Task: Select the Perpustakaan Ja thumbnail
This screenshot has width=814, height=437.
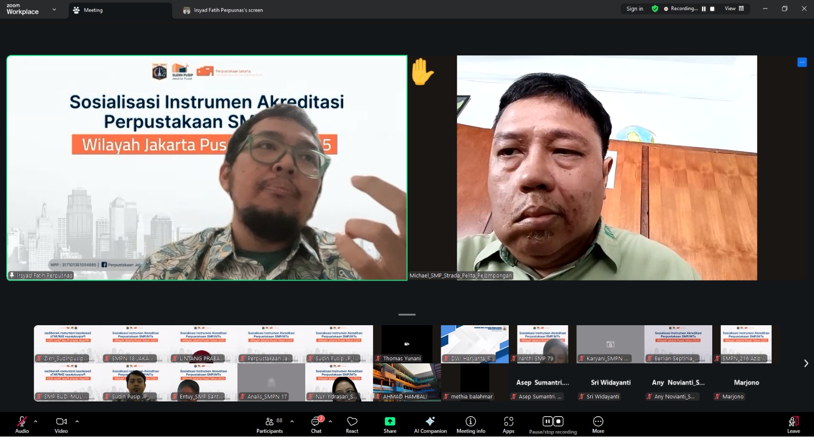Action: click(271, 344)
